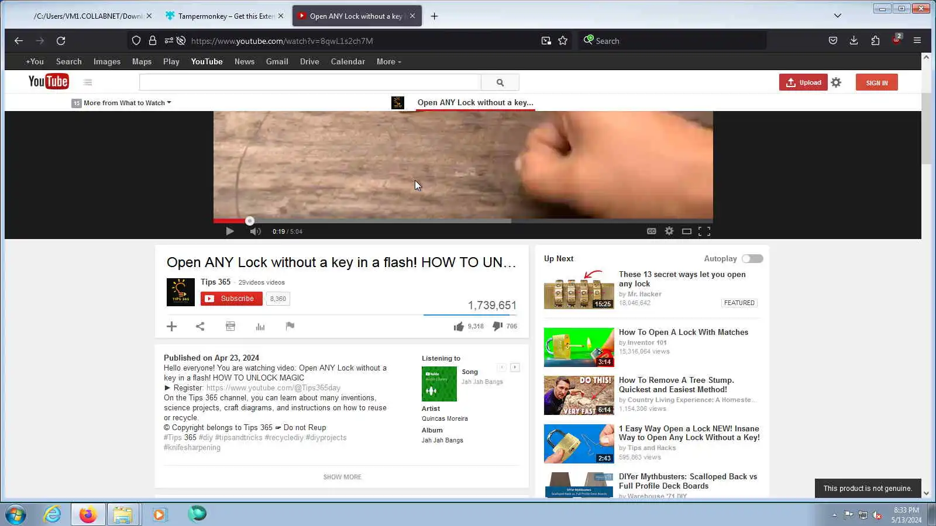
Task: Open These 13 secret ways video thumbnail
Action: (x=579, y=289)
